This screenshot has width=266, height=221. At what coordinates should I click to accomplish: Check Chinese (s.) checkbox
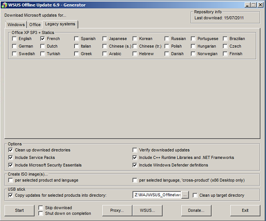click(x=105, y=46)
